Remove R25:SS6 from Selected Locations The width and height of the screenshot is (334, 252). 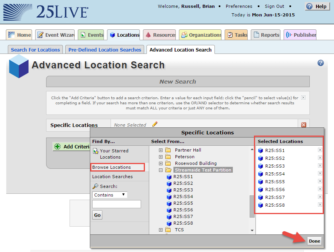[x=320, y=189]
